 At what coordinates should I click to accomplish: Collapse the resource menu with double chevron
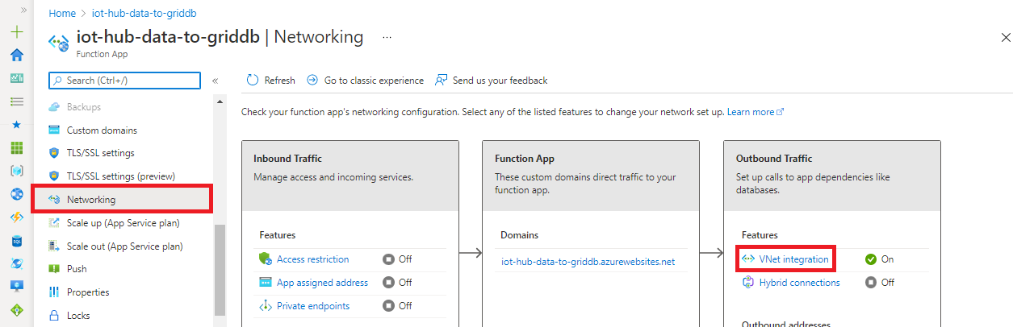pos(216,81)
